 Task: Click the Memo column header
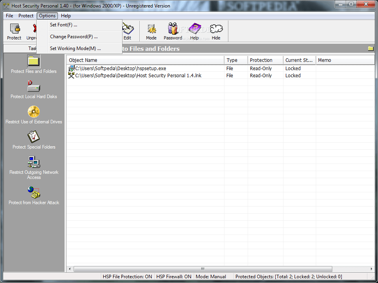(345, 60)
